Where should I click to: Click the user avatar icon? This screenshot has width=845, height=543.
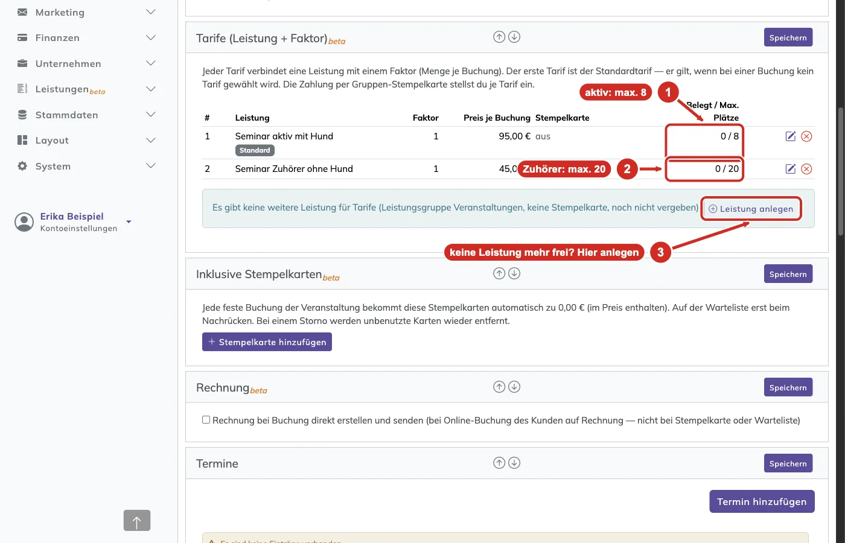24,222
